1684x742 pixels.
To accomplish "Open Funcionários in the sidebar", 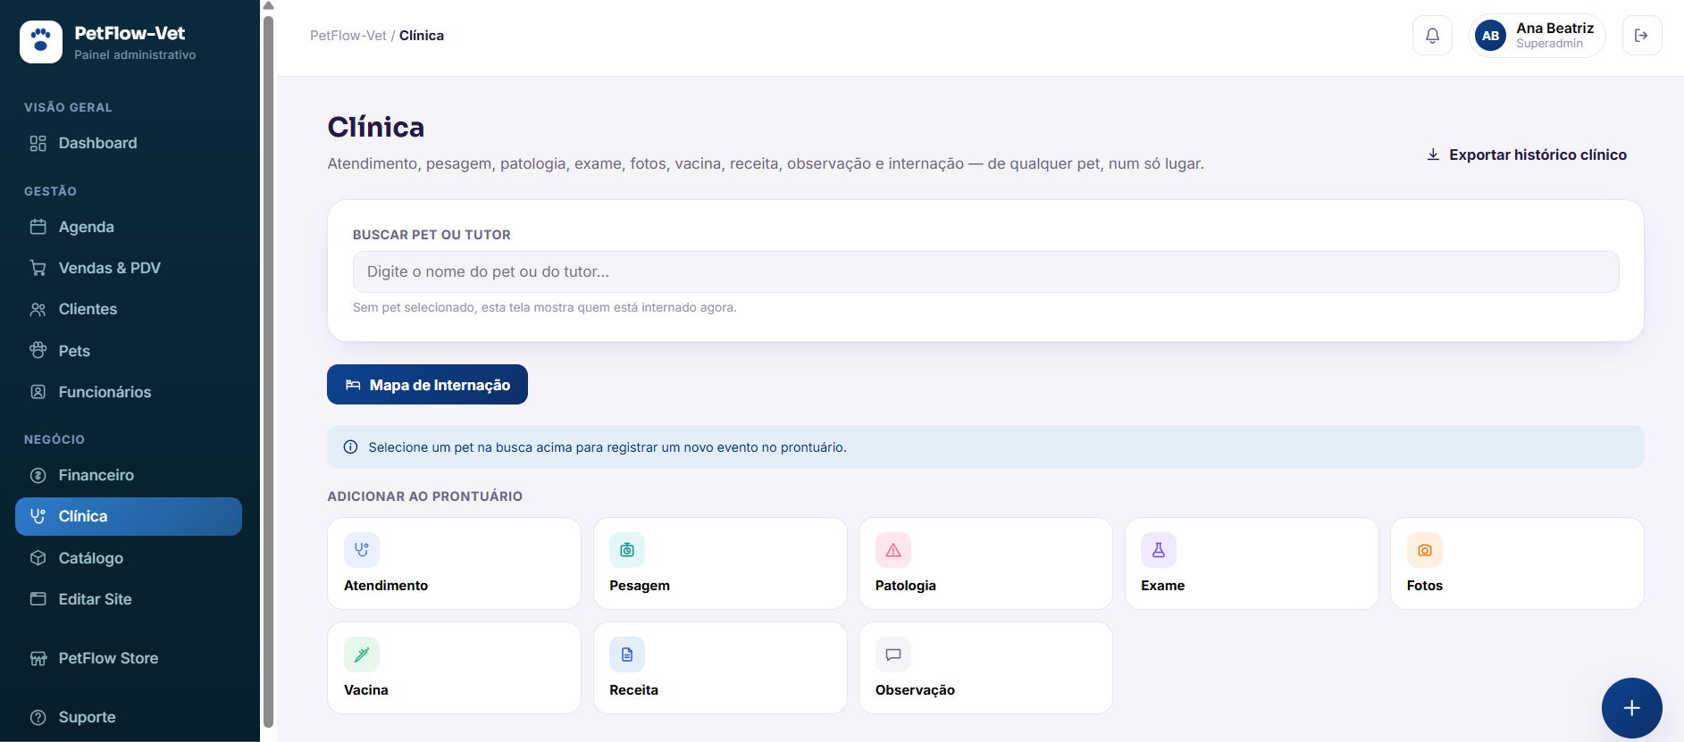I will pyautogui.click(x=129, y=392).
